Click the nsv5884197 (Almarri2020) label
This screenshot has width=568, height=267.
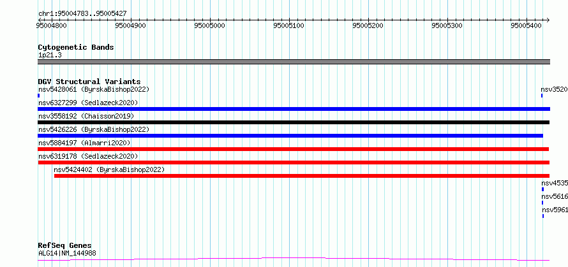(84, 143)
